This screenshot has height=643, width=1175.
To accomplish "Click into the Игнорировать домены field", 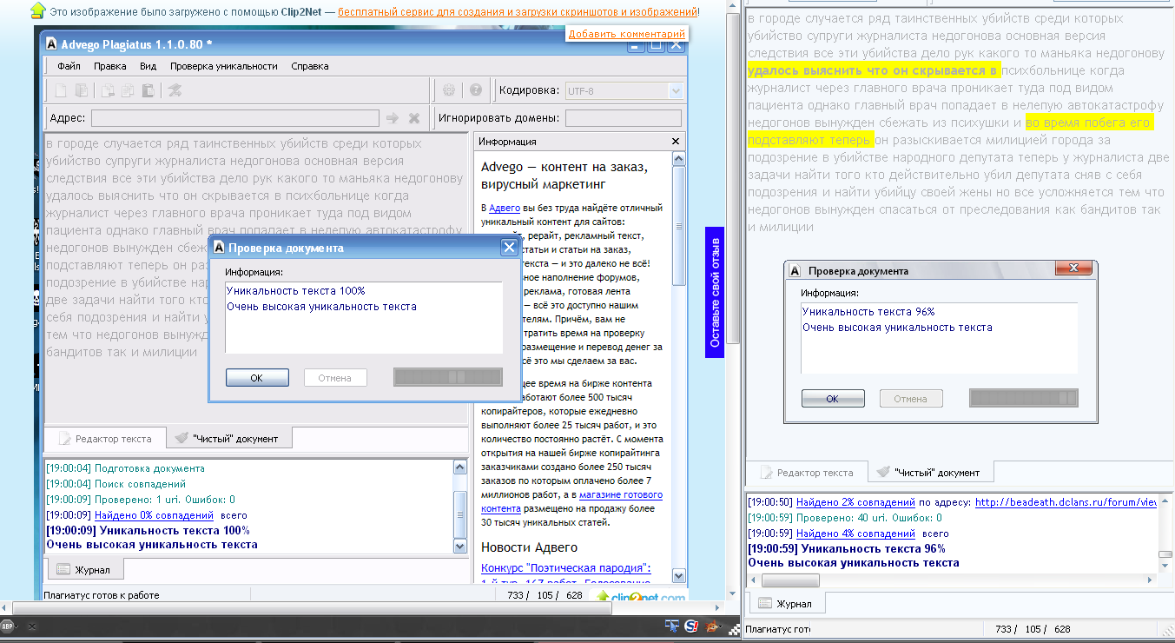I will click(624, 118).
